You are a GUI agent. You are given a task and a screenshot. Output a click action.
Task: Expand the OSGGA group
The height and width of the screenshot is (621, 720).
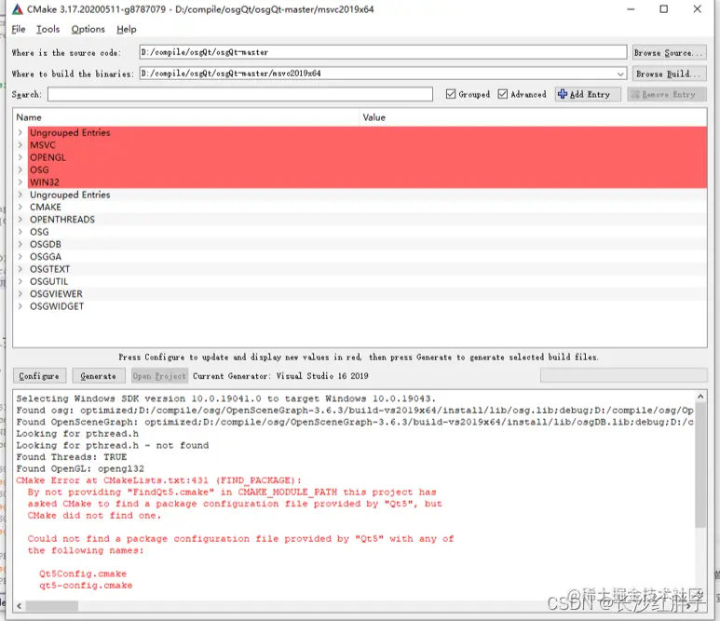tap(20, 257)
